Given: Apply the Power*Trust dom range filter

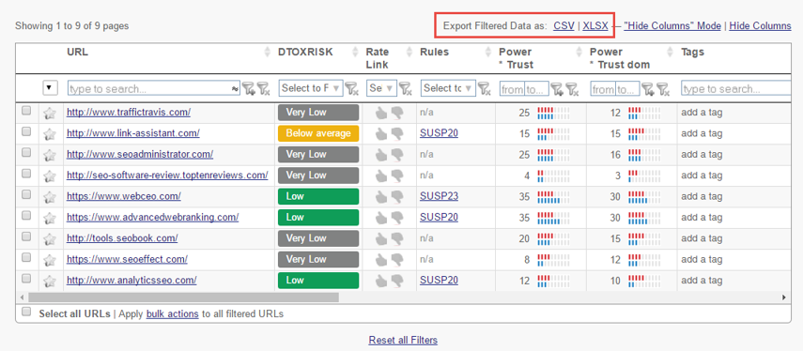Looking at the screenshot, I should 648,89.
